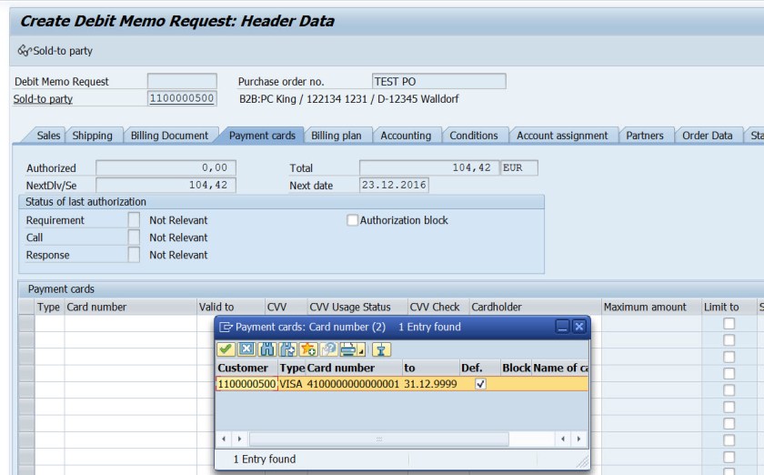This screenshot has width=764, height=475.
Task: Click the Sold-to party input 1100000500
Action: point(182,98)
